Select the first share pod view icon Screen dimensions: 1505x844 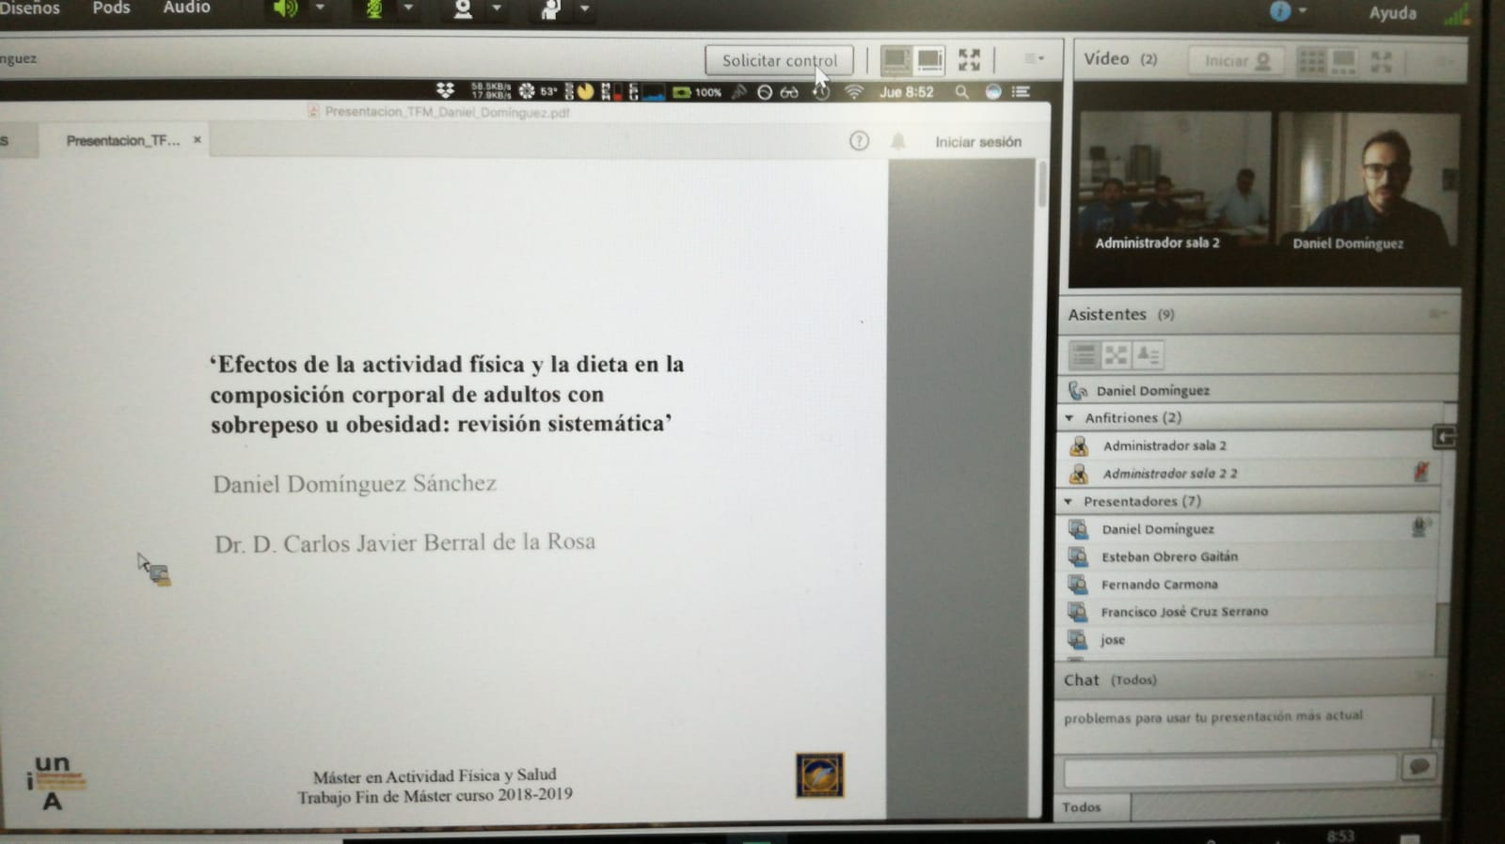pyautogui.click(x=895, y=60)
